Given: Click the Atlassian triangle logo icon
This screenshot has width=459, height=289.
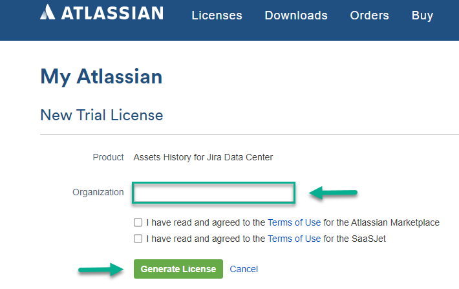Looking at the screenshot, I should tap(49, 12).
